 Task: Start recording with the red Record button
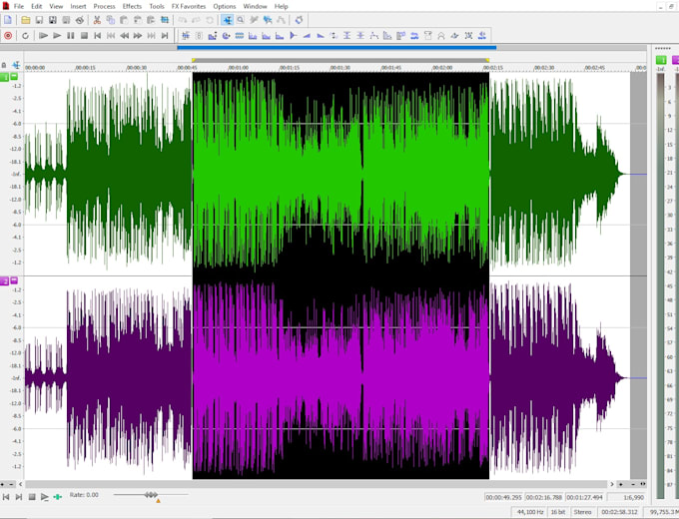[x=8, y=36]
